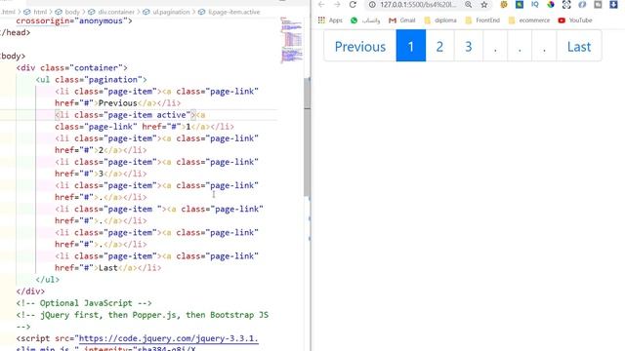Reload the page in the browser
The width and height of the screenshot is (625, 351).
[x=353, y=4]
